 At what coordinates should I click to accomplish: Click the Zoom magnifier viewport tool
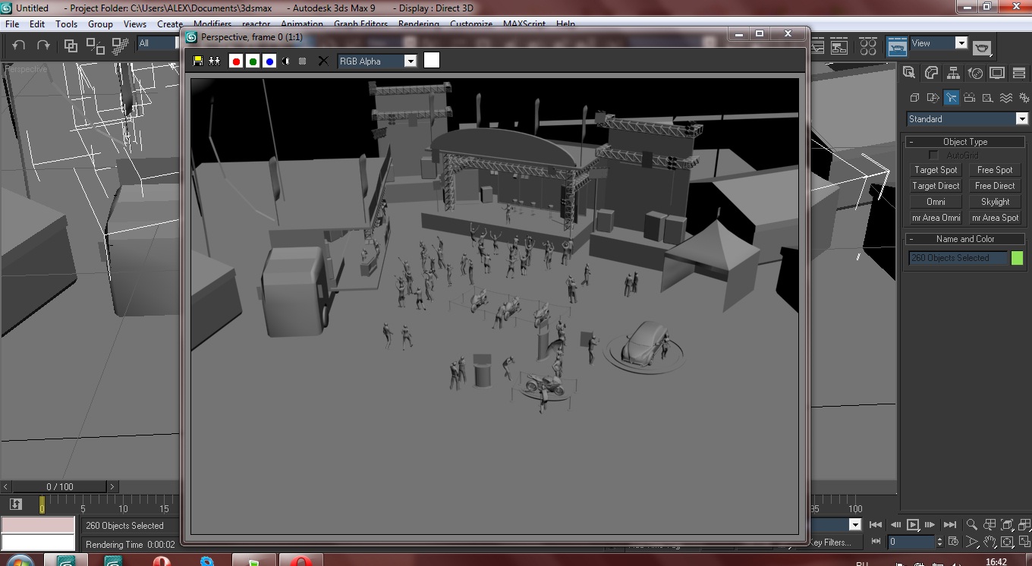pyautogui.click(x=971, y=525)
